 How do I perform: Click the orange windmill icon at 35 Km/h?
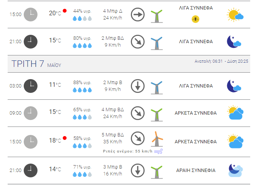[x=157, y=139]
